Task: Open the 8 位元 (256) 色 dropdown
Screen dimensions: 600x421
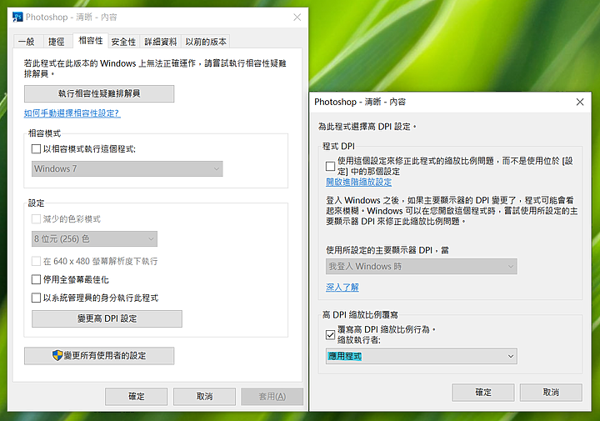Action: point(94,238)
